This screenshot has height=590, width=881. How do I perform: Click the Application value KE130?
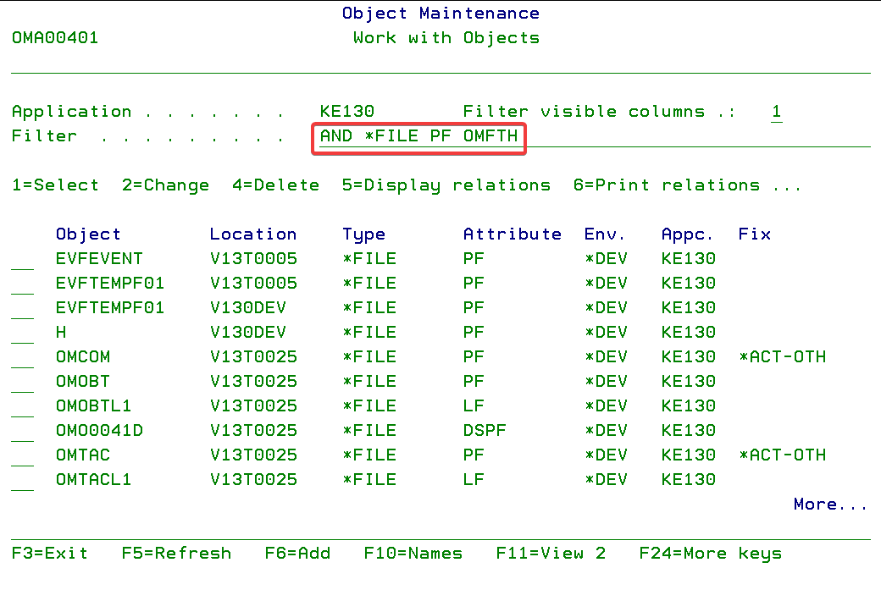point(346,112)
